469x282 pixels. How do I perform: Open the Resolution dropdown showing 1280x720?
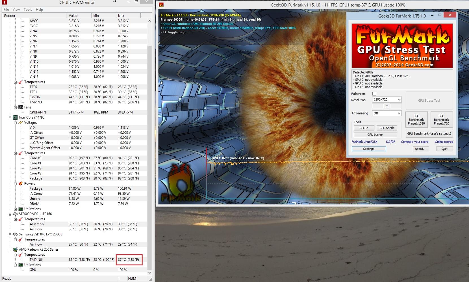pyautogui.click(x=387, y=99)
